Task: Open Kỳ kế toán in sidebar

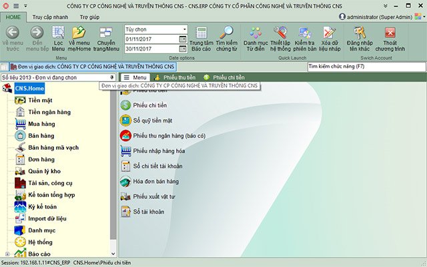Action: click(43, 206)
